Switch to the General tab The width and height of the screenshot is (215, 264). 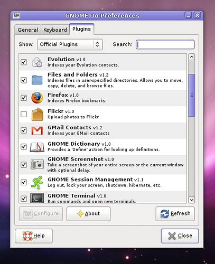click(28, 30)
